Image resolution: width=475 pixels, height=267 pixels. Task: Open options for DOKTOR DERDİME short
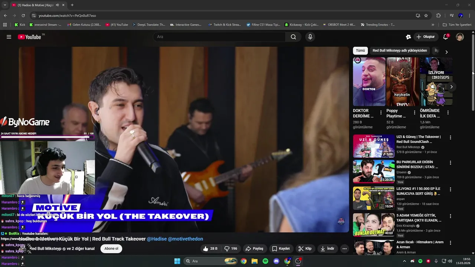[381, 112]
